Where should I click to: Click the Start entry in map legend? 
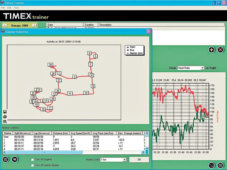click(132, 47)
